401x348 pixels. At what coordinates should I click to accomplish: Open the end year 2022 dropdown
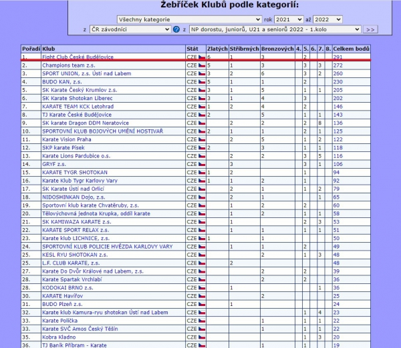327,19
